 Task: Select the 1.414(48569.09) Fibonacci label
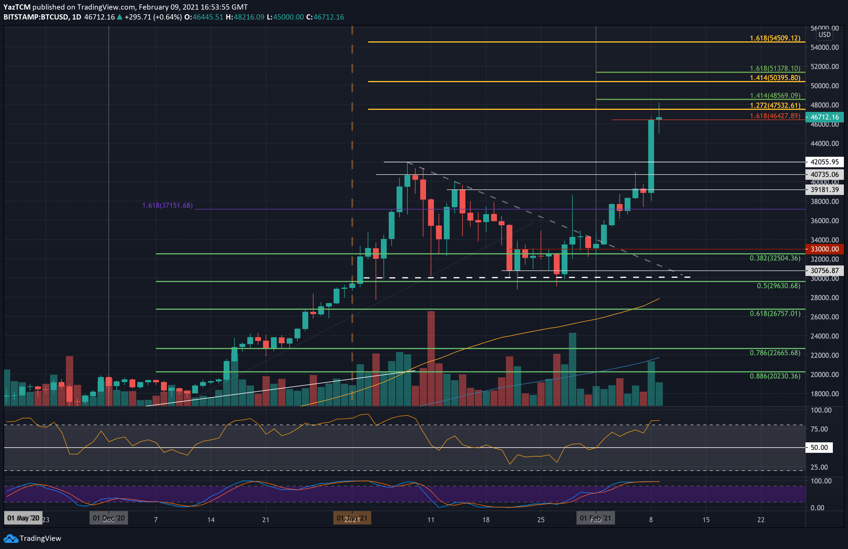click(x=775, y=95)
